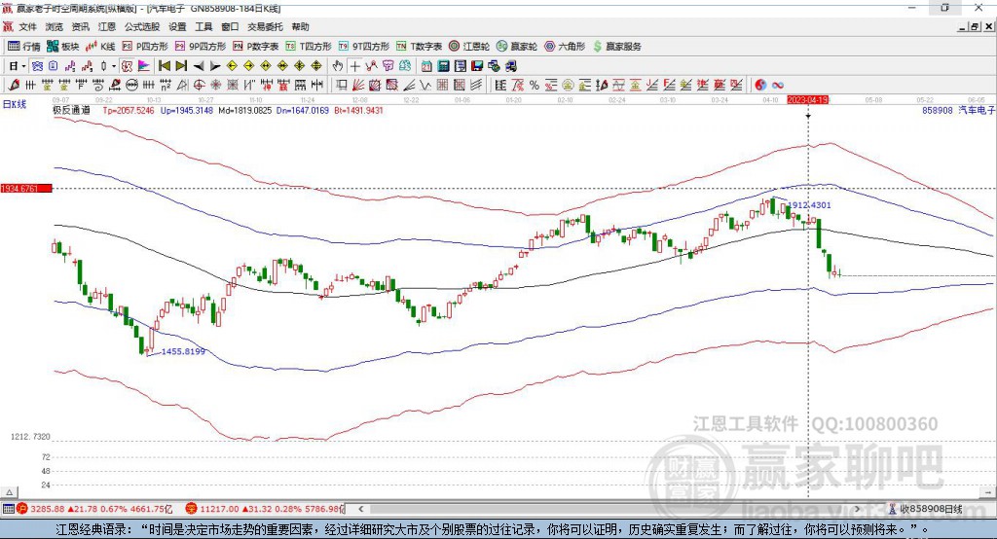997x539 pixels.
Task: Click the Shanghai index 3285.88 status
Action: pos(94,509)
